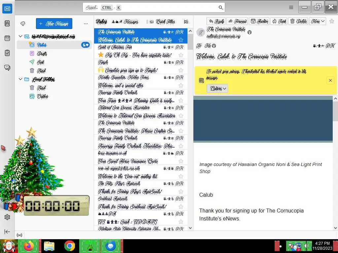Mark the message as Junk

(279, 21)
